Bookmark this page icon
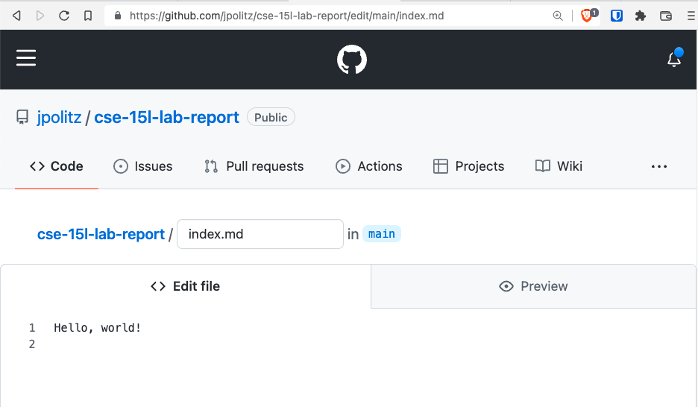 88,16
